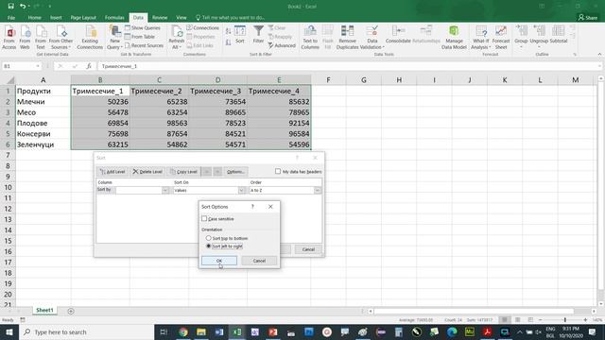Tick My data has headers checkbox
This screenshot has width=605, height=340.
pos(278,172)
